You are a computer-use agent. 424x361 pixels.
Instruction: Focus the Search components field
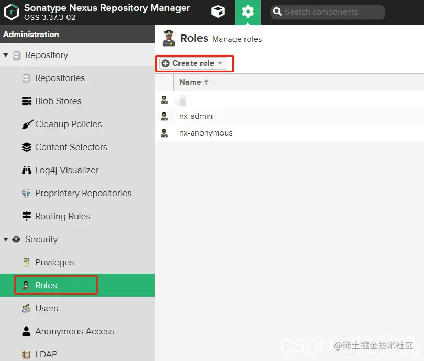click(x=328, y=12)
